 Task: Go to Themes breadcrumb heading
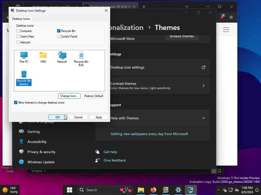(167, 27)
